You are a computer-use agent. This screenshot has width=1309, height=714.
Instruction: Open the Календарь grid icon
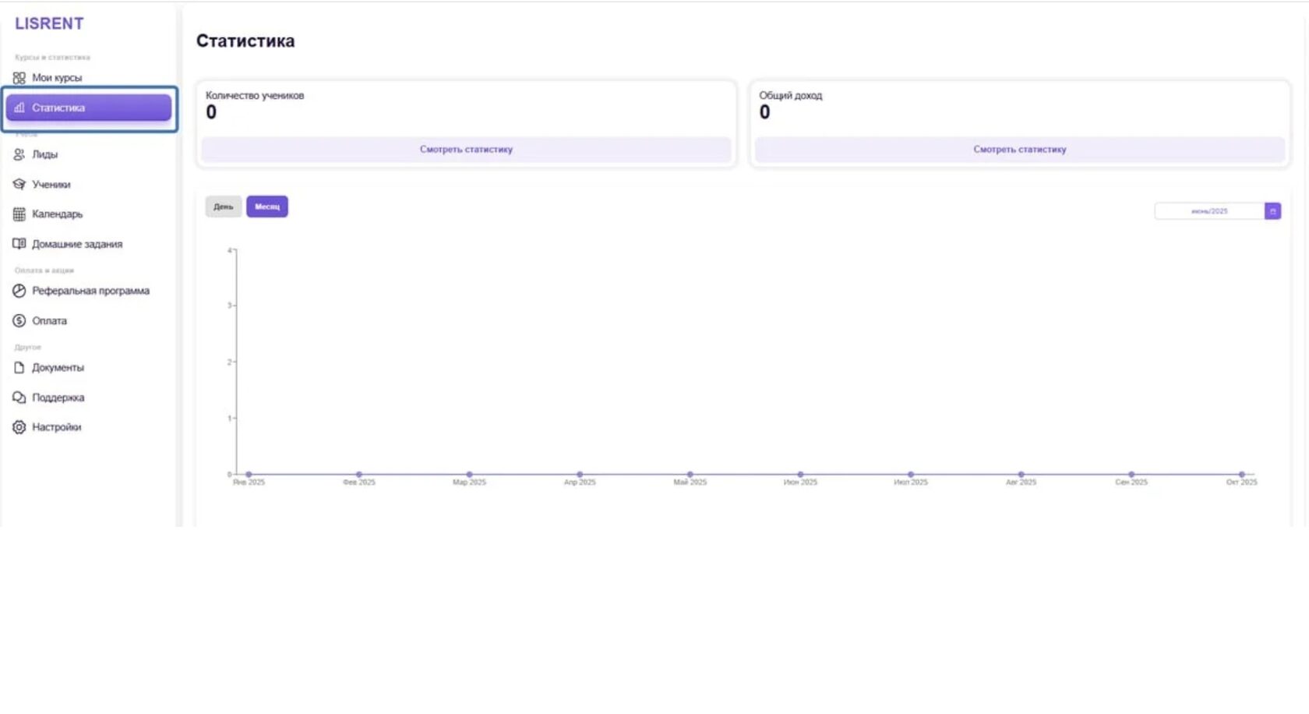coord(19,214)
